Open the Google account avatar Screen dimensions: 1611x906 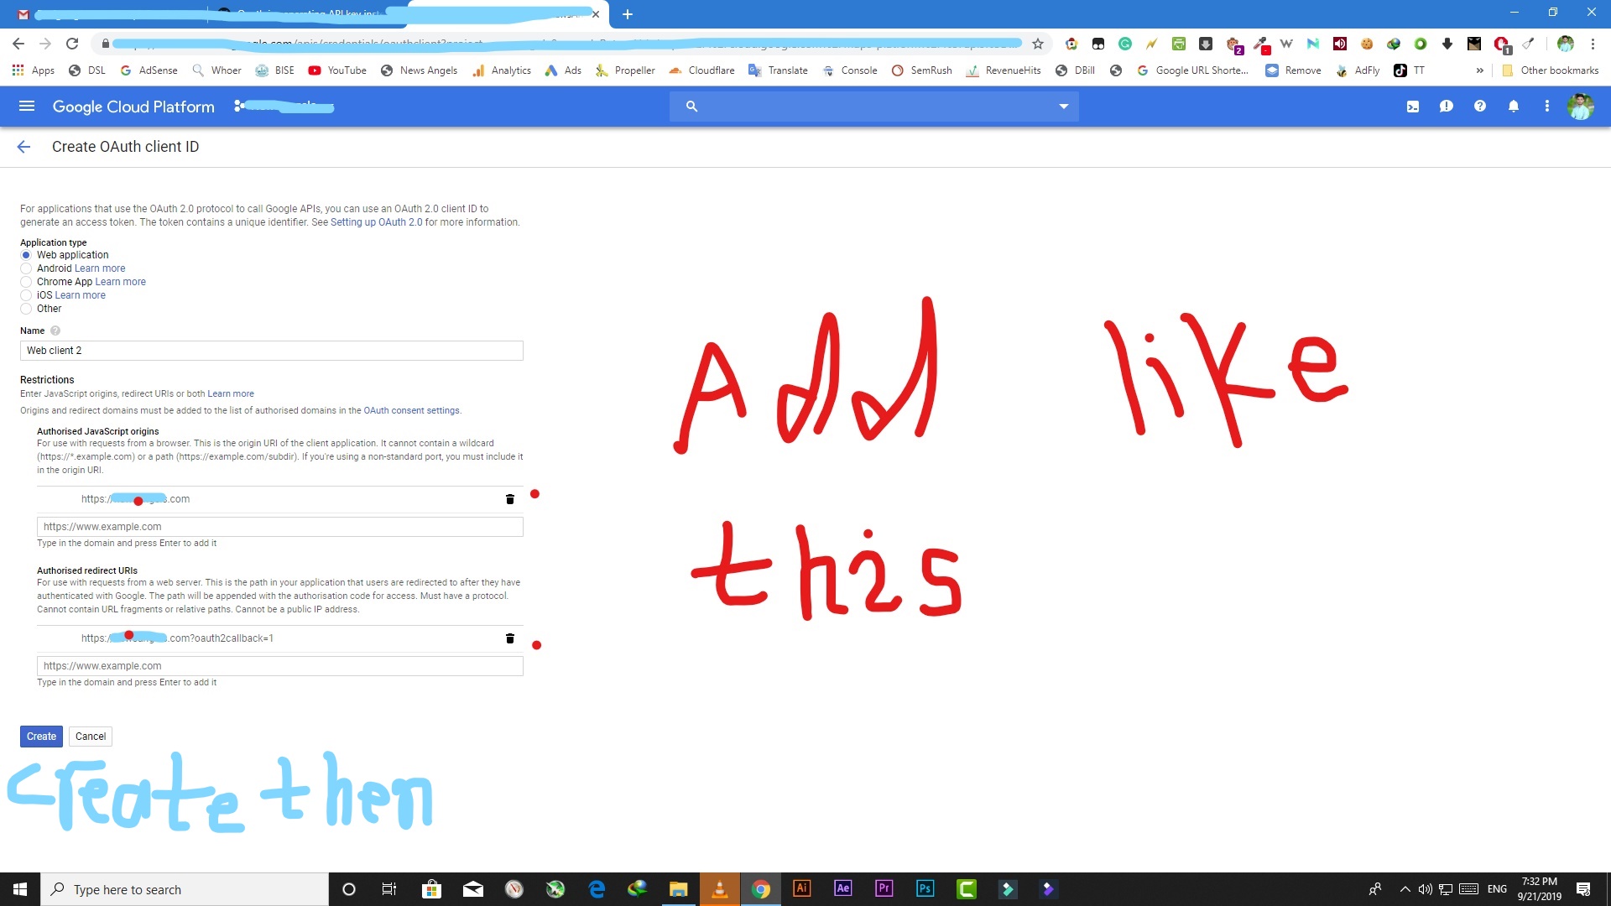(x=1581, y=107)
